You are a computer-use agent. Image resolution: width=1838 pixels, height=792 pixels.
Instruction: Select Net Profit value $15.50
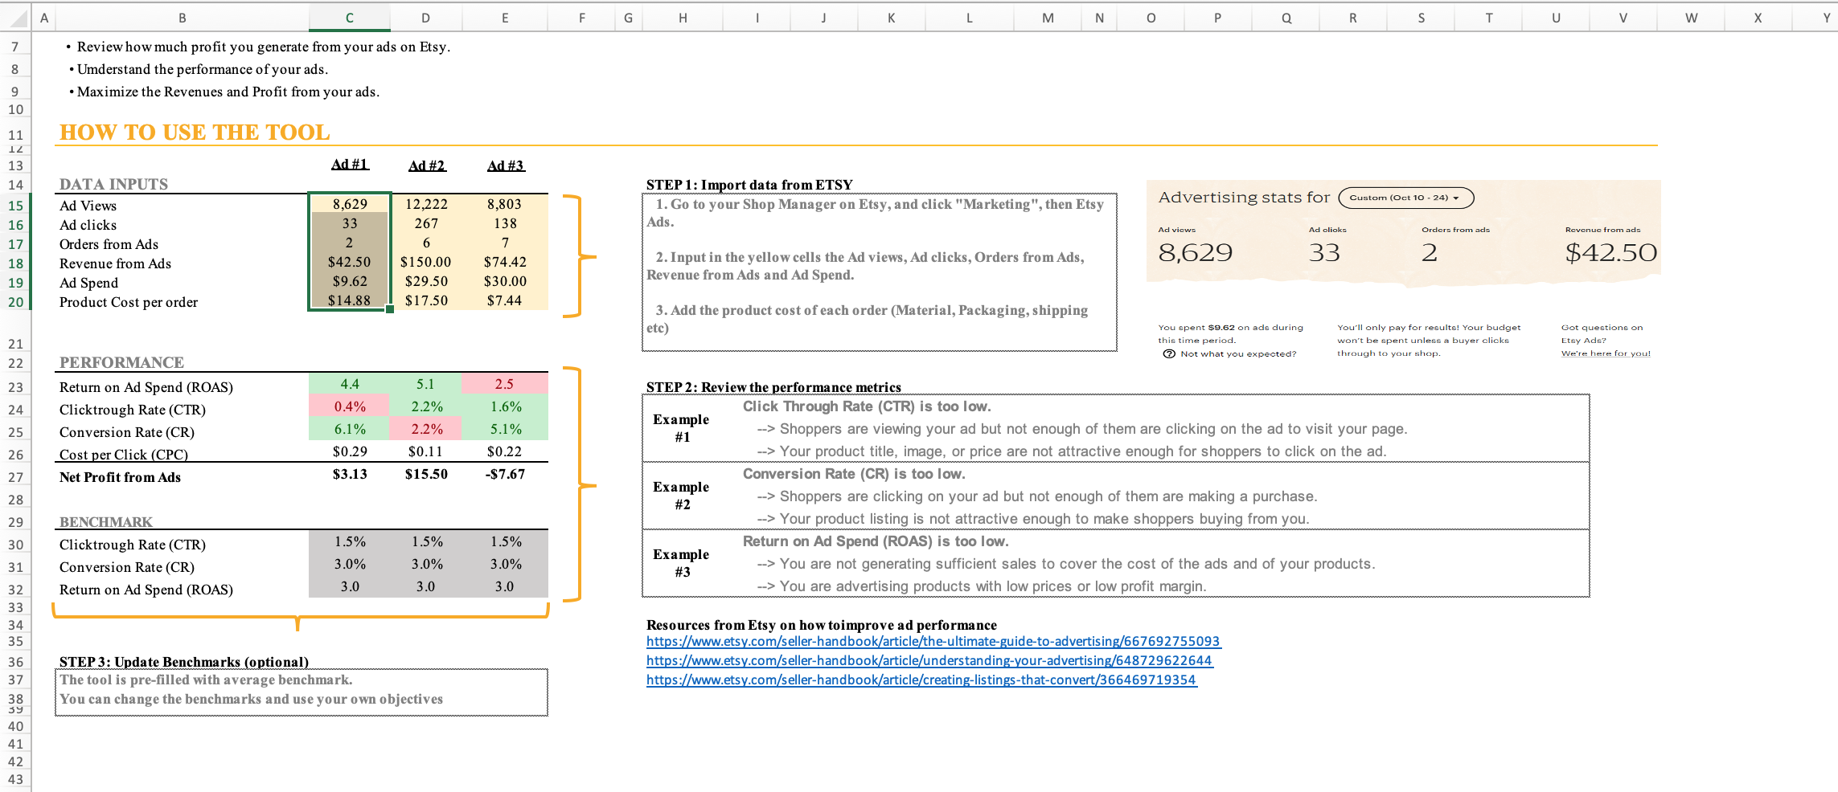pyautogui.click(x=426, y=474)
